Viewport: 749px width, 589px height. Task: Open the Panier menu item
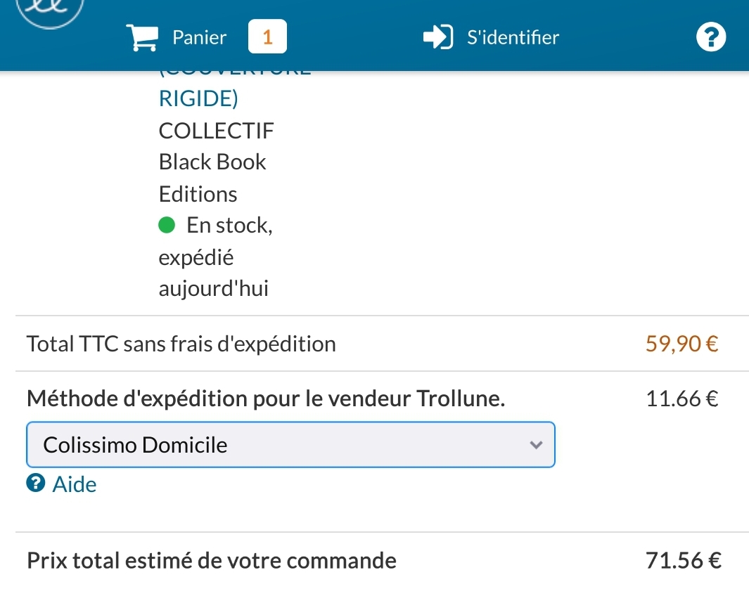pos(199,37)
